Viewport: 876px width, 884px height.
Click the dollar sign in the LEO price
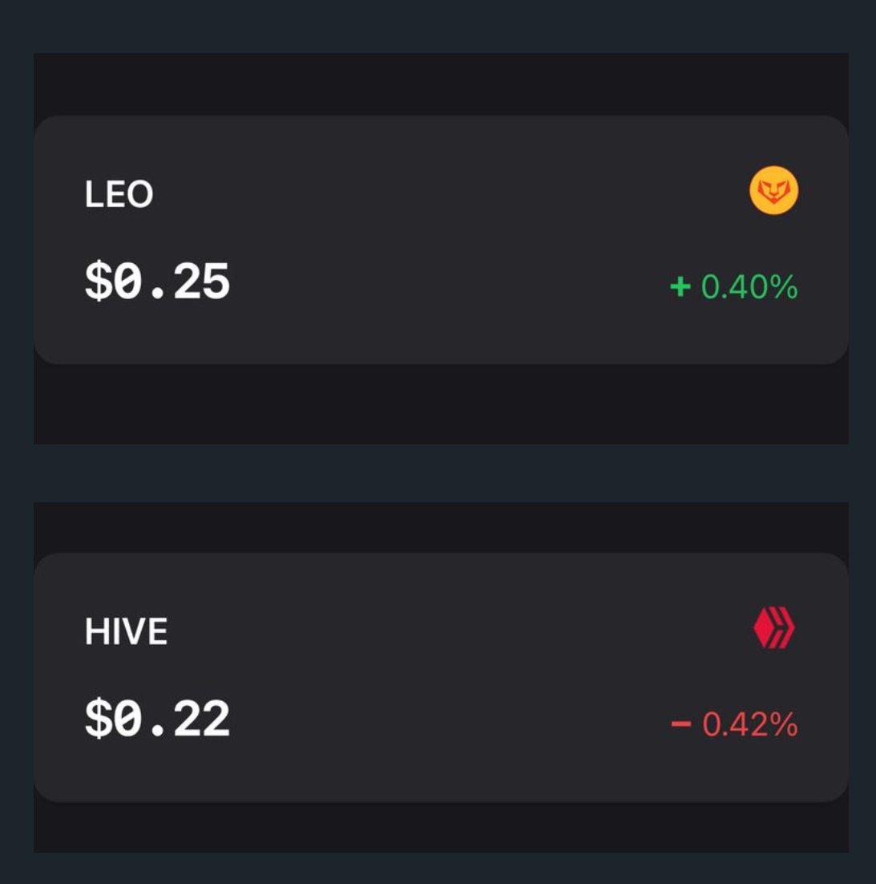tap(97, 282)
